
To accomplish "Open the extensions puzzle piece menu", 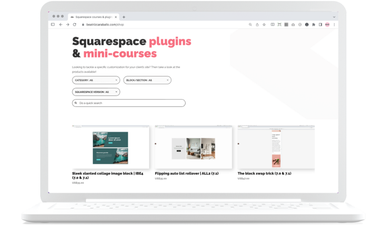I will pyautogui.click(x=314, y=25).
